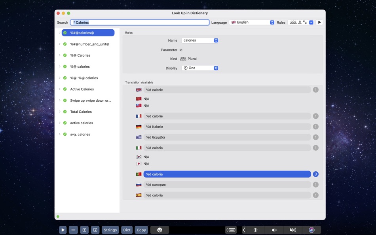
Task: Tap the Touch Bar up-arrow box icon
Action: tap(84, 230)
